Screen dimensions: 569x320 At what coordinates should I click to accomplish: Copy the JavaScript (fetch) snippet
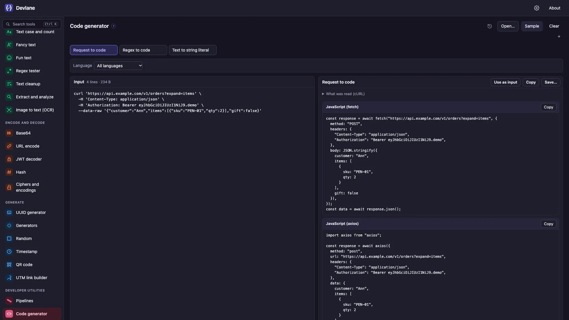(549, 107)
